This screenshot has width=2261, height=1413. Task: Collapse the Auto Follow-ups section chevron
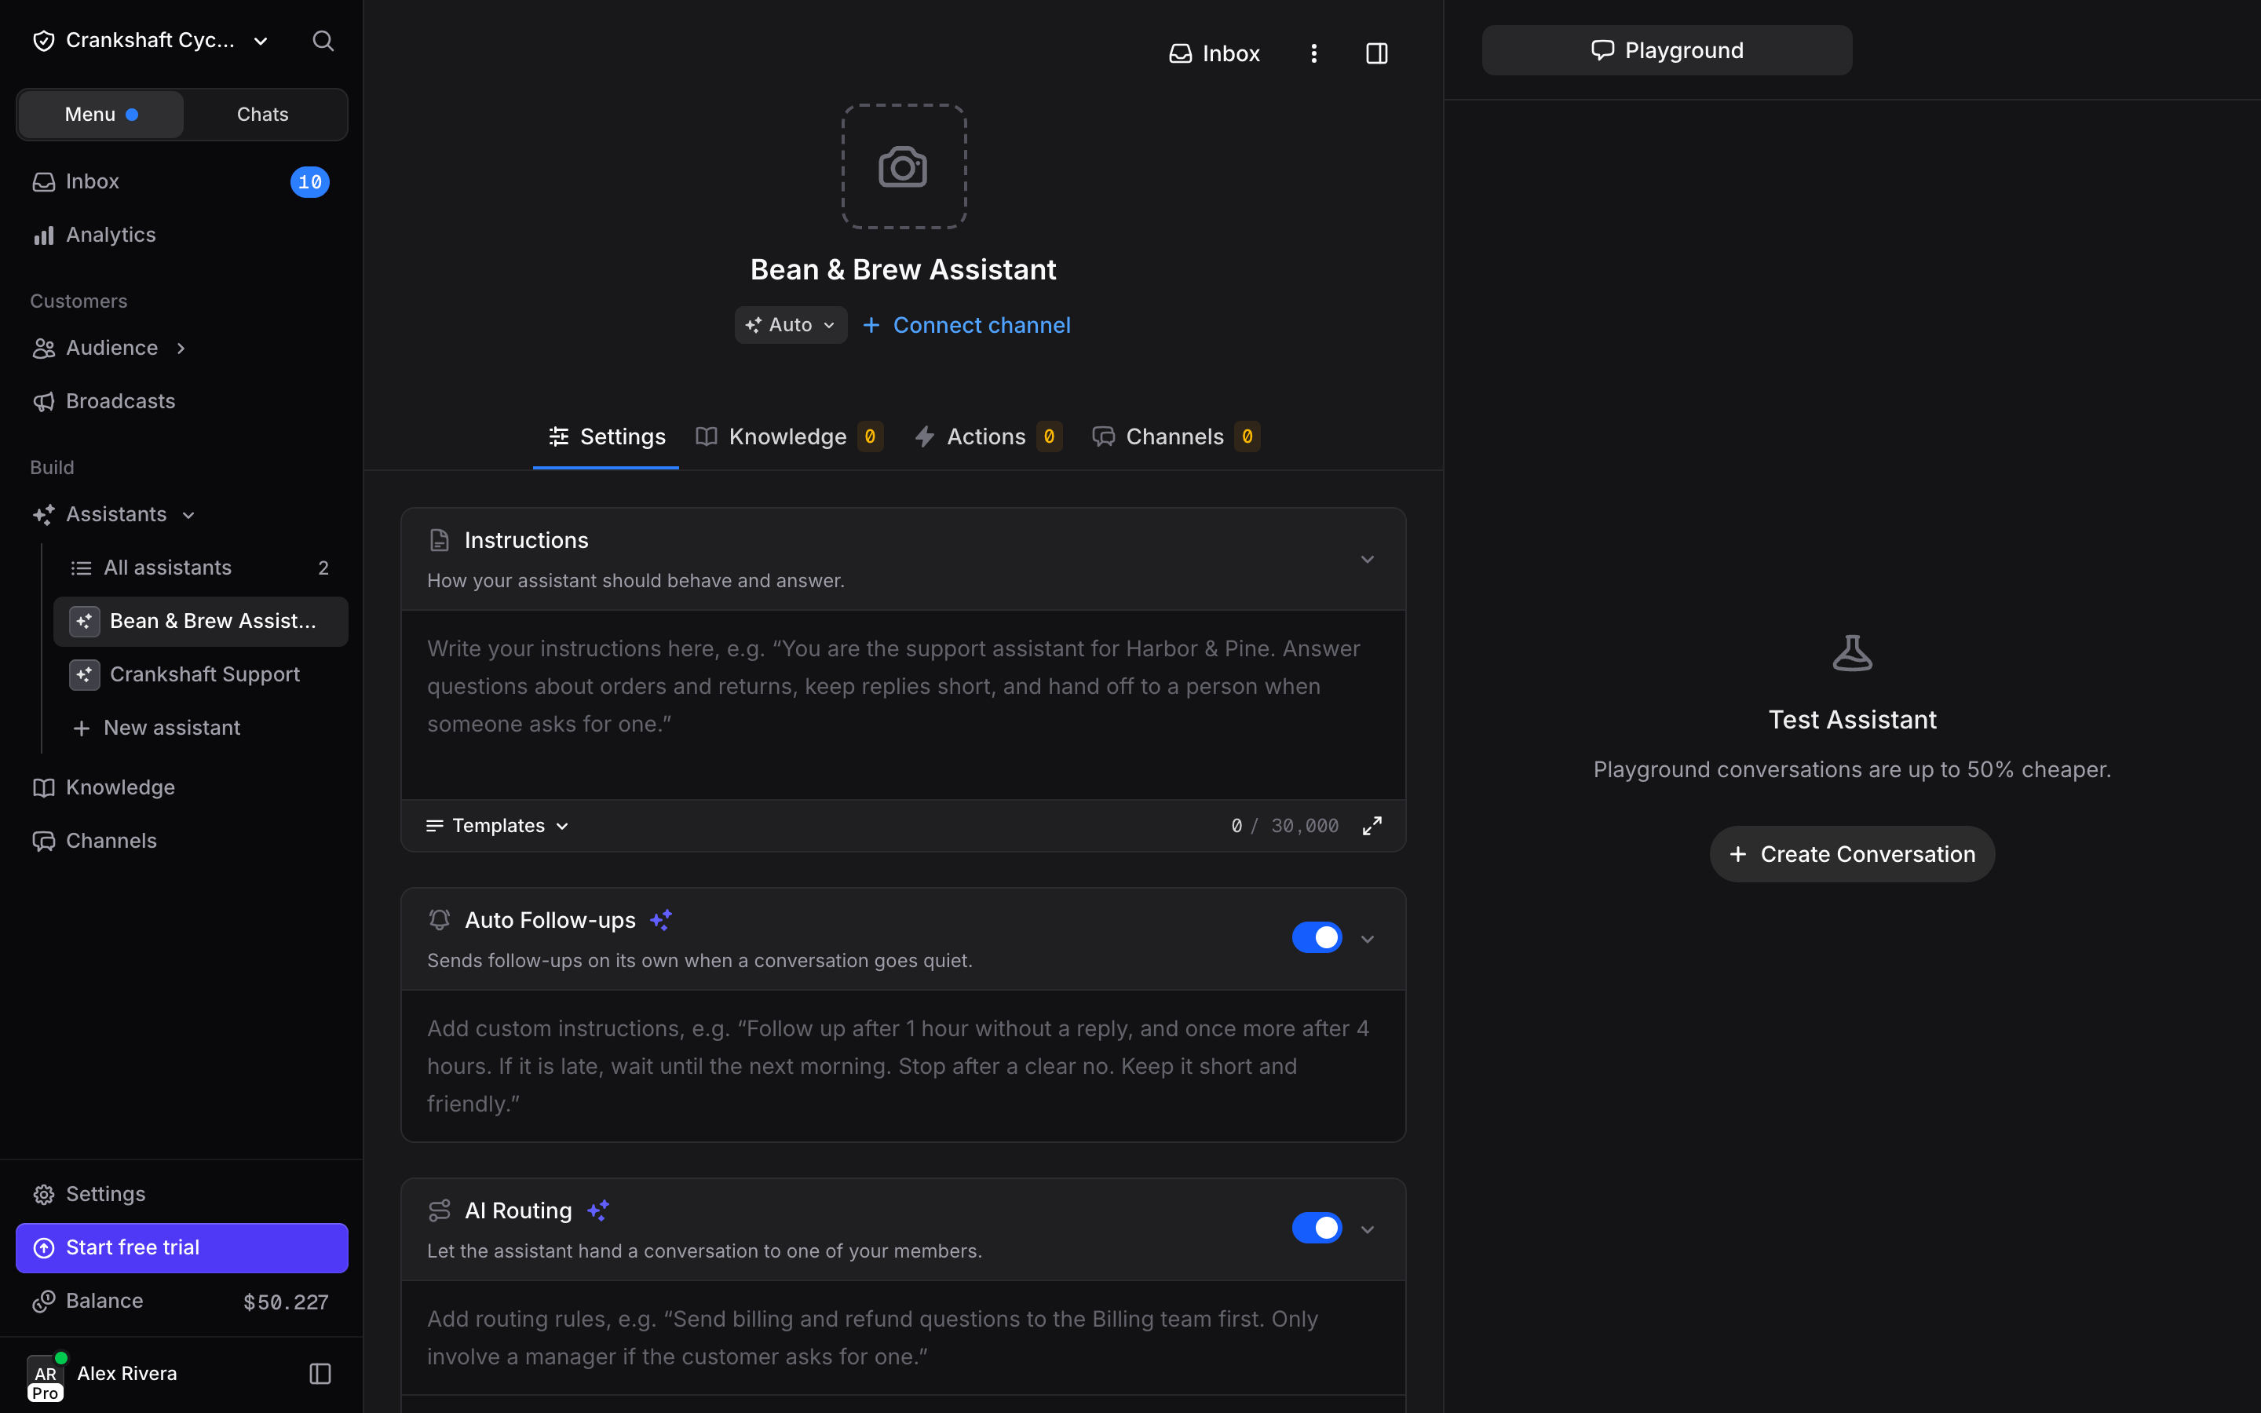(x=1367, y=938)
